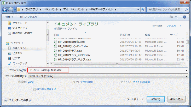
Task: Open デスクトップ in sidebar
Action: coord(18,28)
